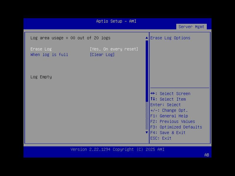
Task: Click the scrollbar down arrow
Action: click(x=147, y=132)
